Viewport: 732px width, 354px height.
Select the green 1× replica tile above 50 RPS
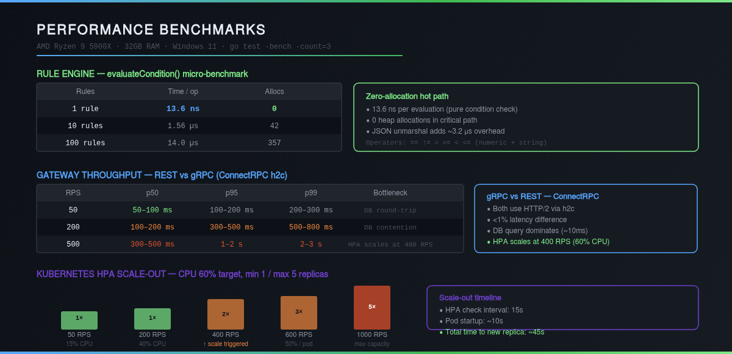coord(79,320)
